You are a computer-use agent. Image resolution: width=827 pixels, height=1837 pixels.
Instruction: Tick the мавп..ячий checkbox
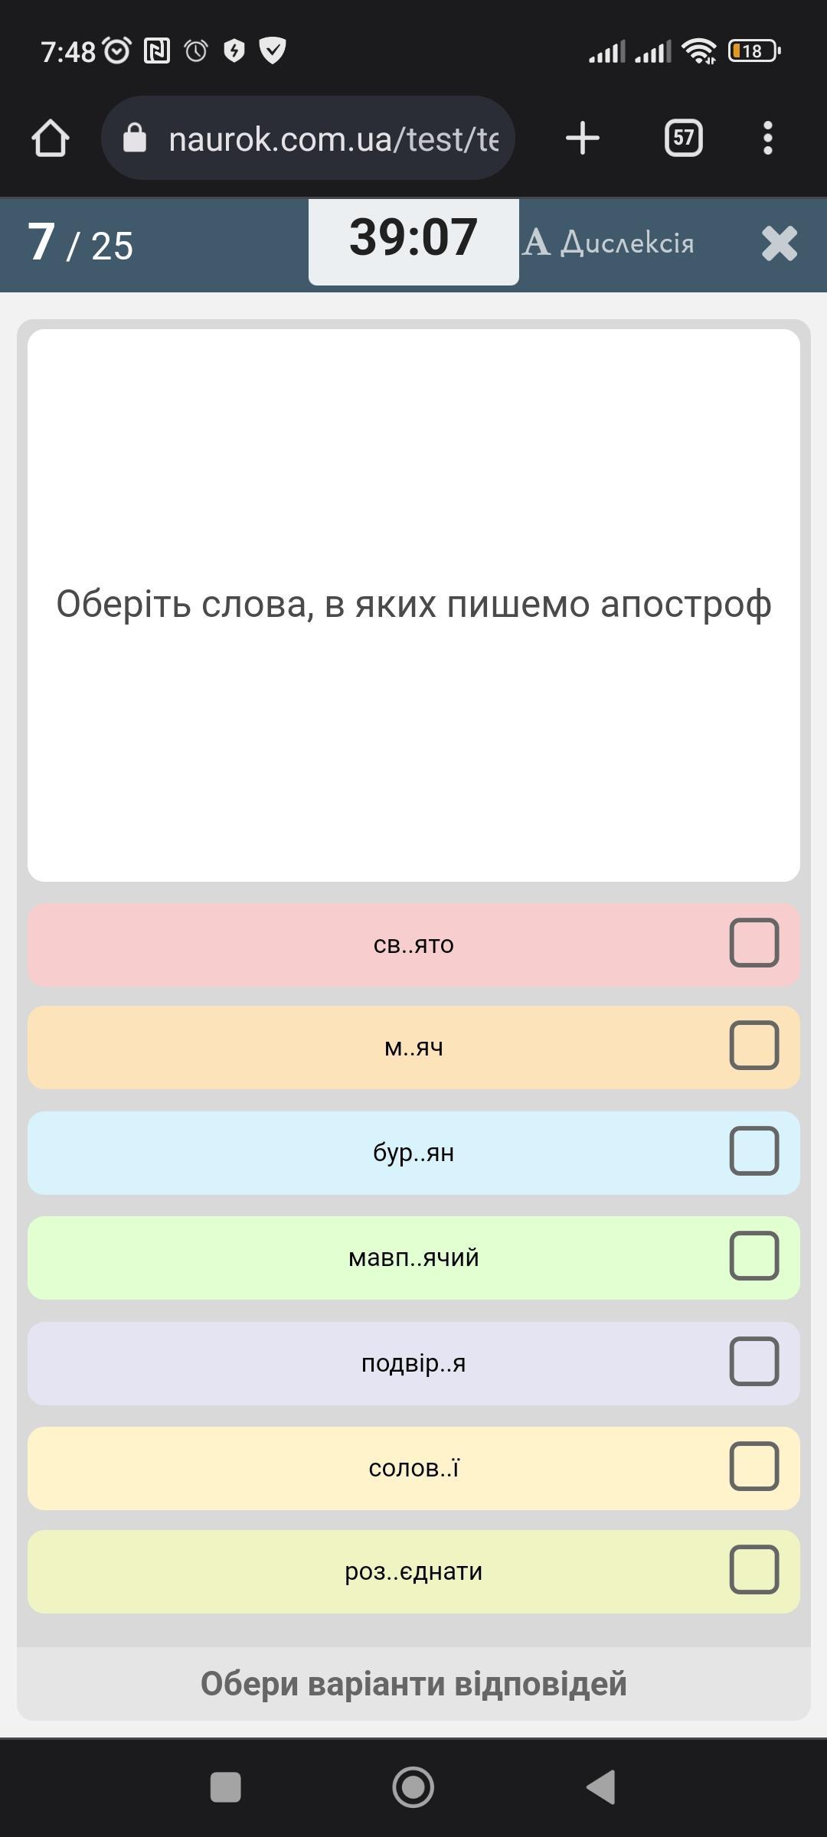click(x=754, y=1256)
